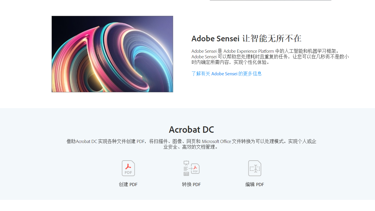Click the arrow pointing to PDF in the convert graphic
375x211 pixels.
click(x=191, y=168)
